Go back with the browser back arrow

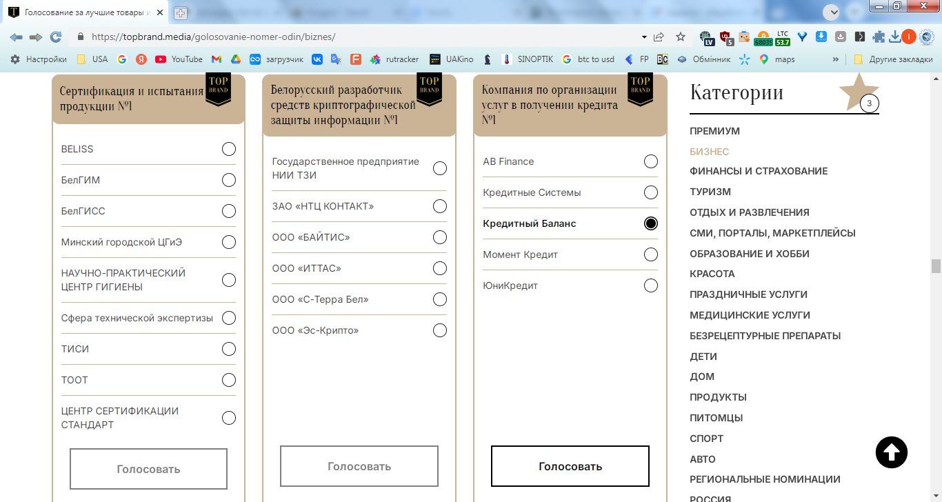click(x=16, y=37)
